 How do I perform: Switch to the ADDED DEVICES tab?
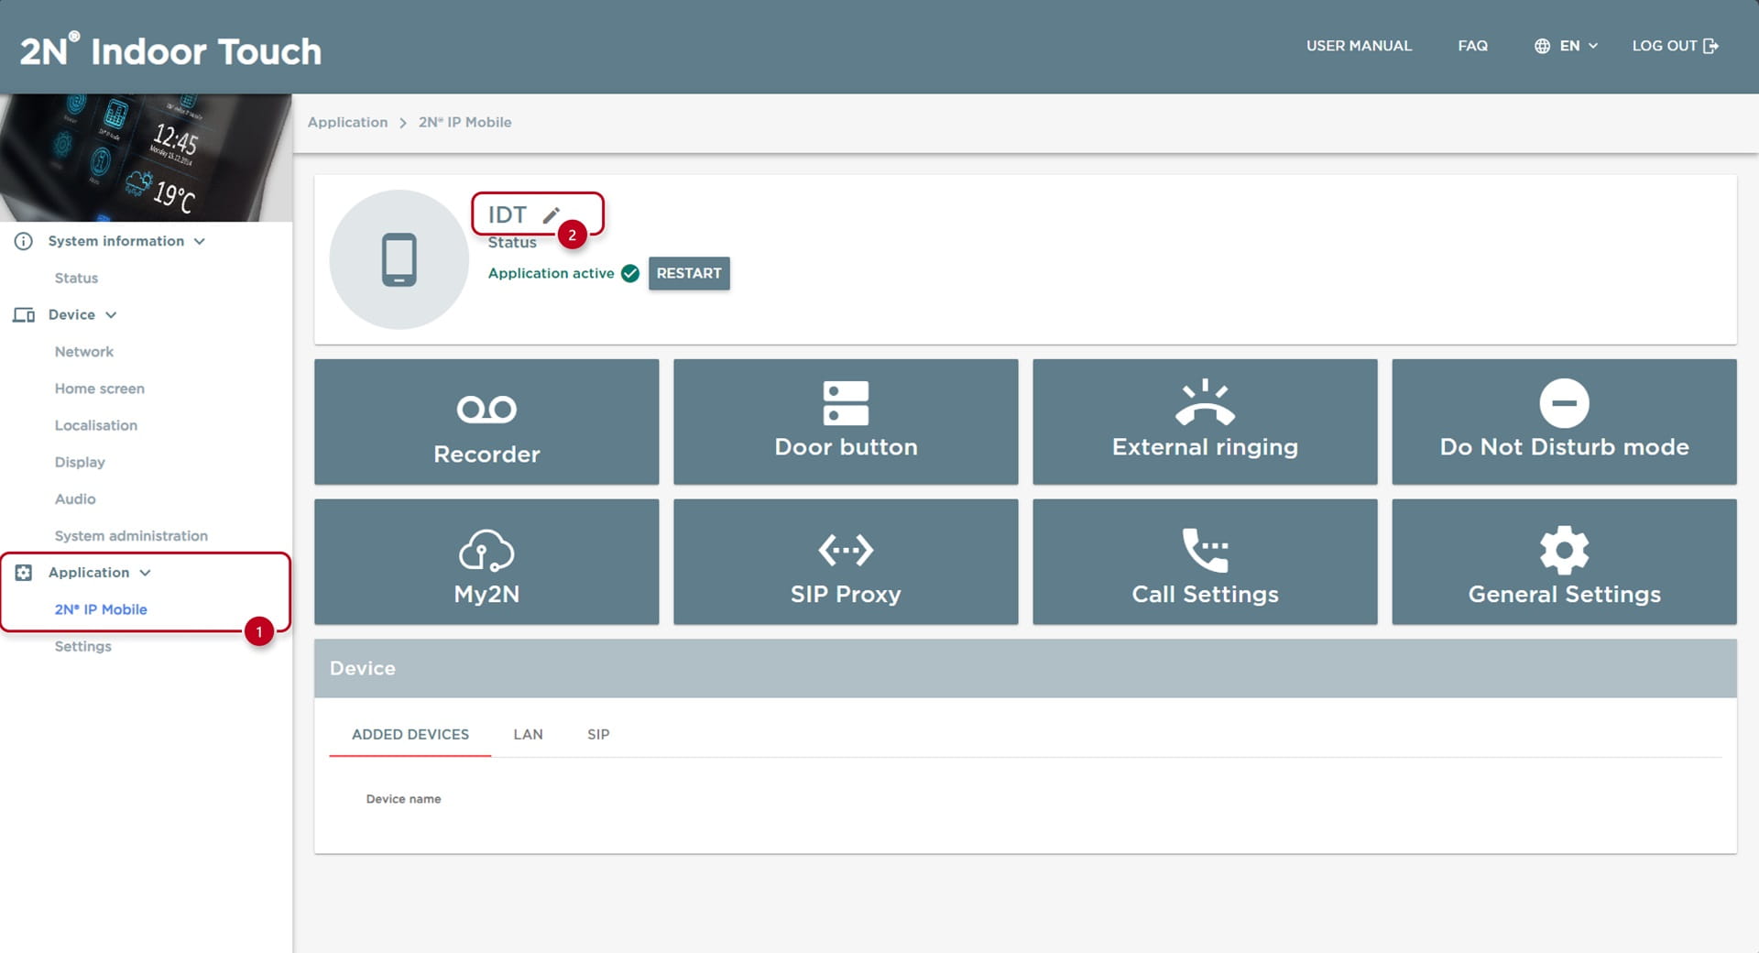[x=410, y=734]
